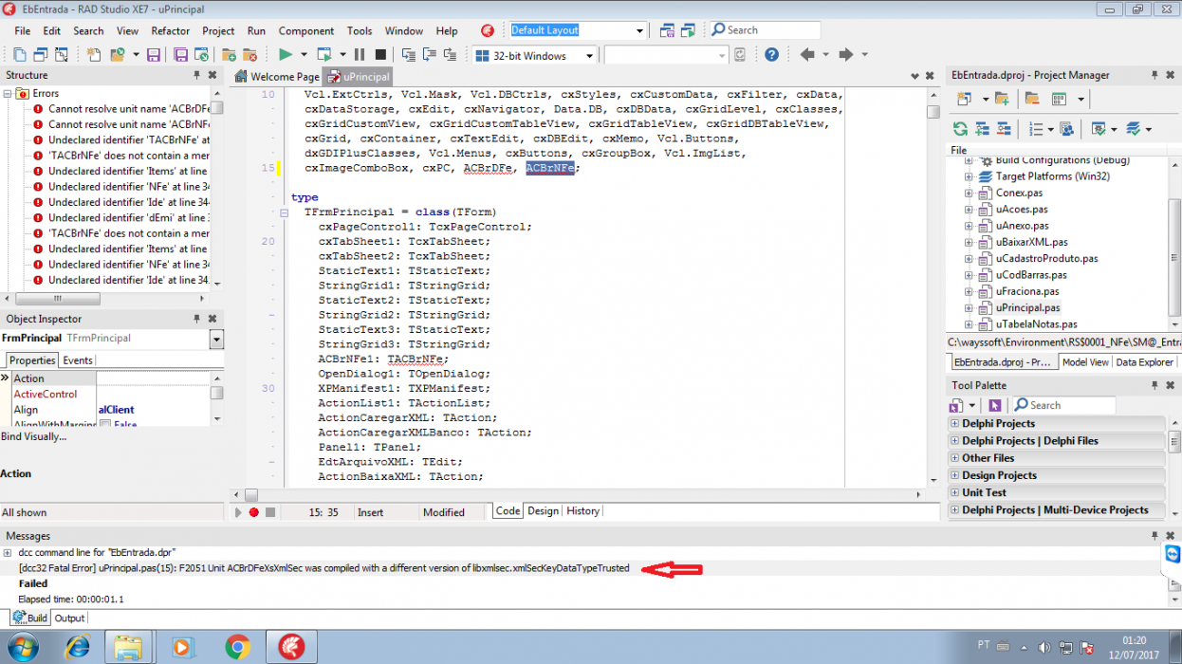Open Internet Explorer from the taskbar
The height and width of the screenshot is (664, 1182).
click(77, 648)
